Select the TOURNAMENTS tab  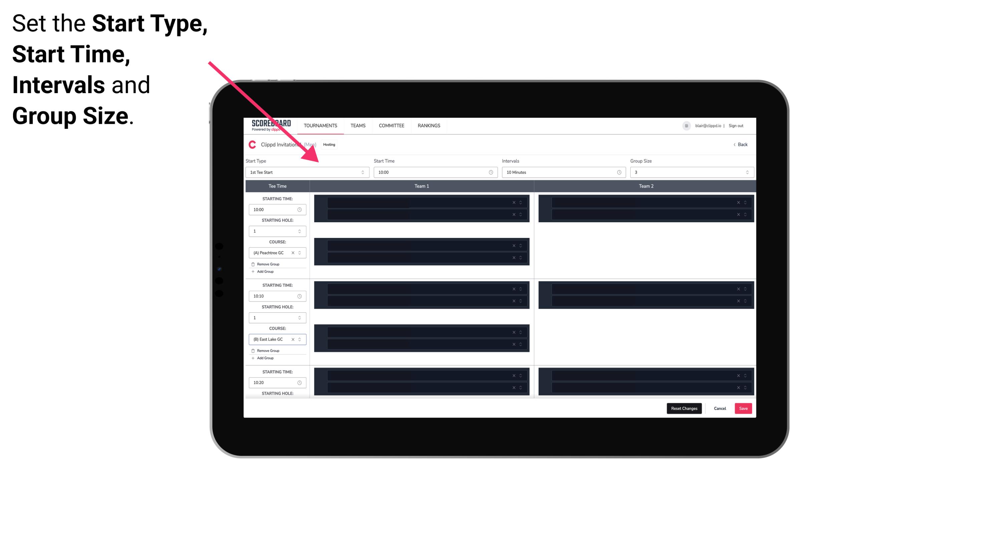tap(319, 125)
